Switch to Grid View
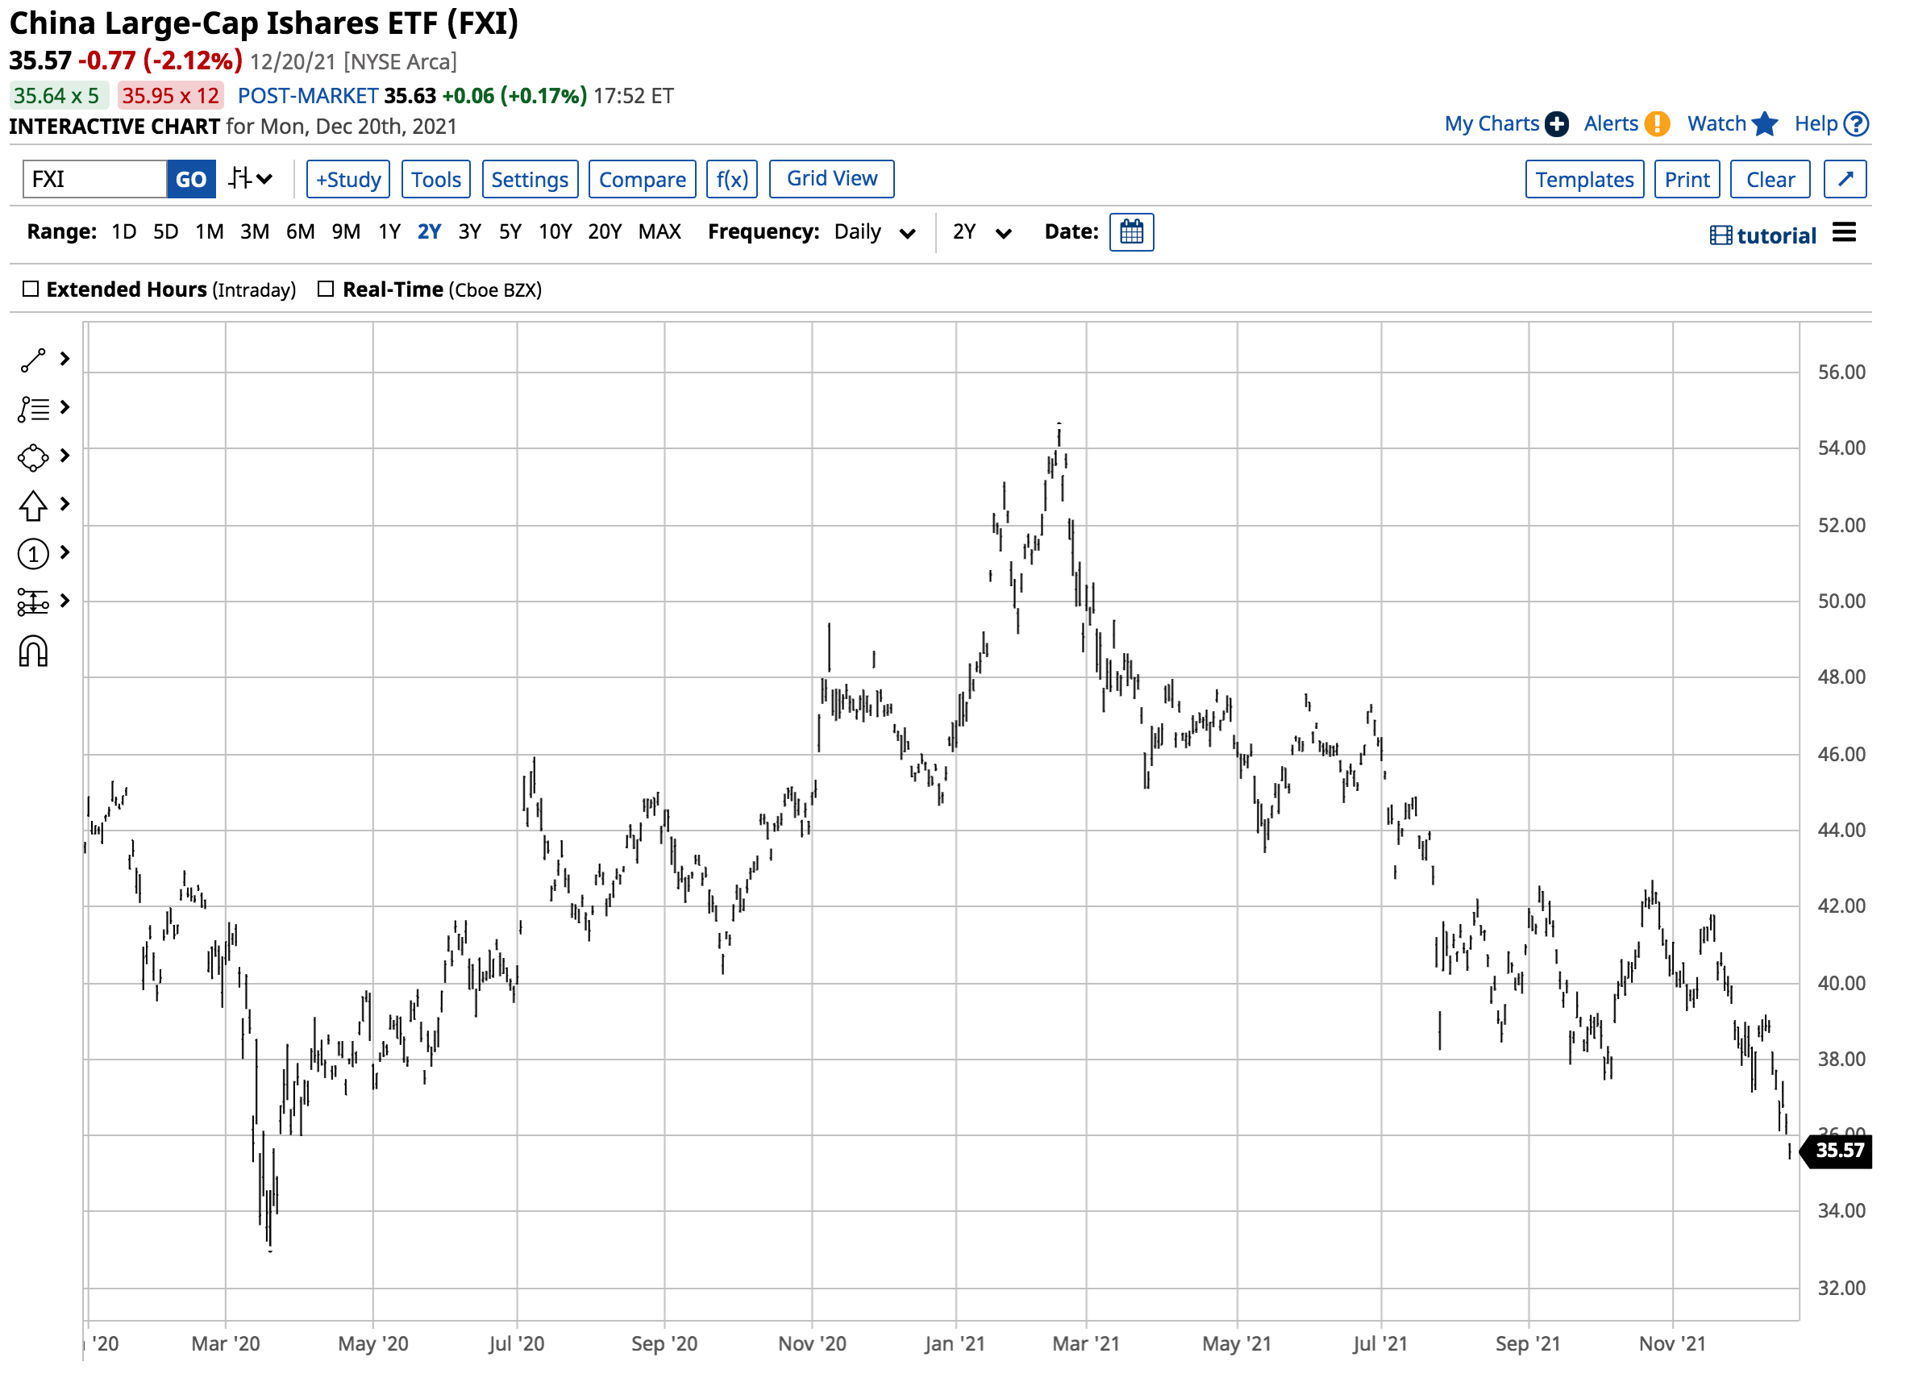 tap(832, 179)
